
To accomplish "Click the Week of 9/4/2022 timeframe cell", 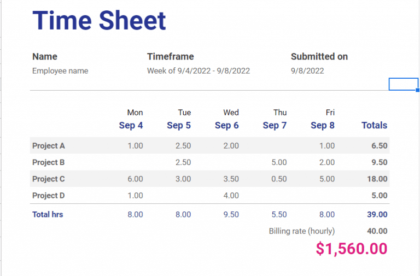I will tap(198, 71).
